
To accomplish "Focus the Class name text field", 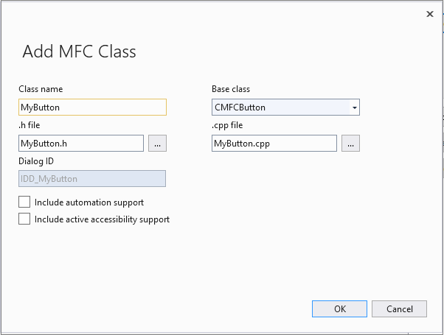I will (92, 107).
